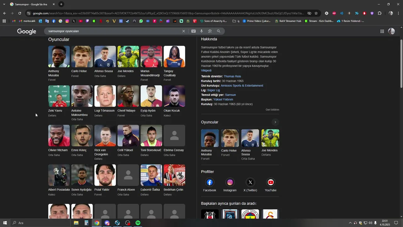Open KekV Streamer Hub bookmark
The height and width of the screenshot is (227, 403).
[x=288, y=21]
